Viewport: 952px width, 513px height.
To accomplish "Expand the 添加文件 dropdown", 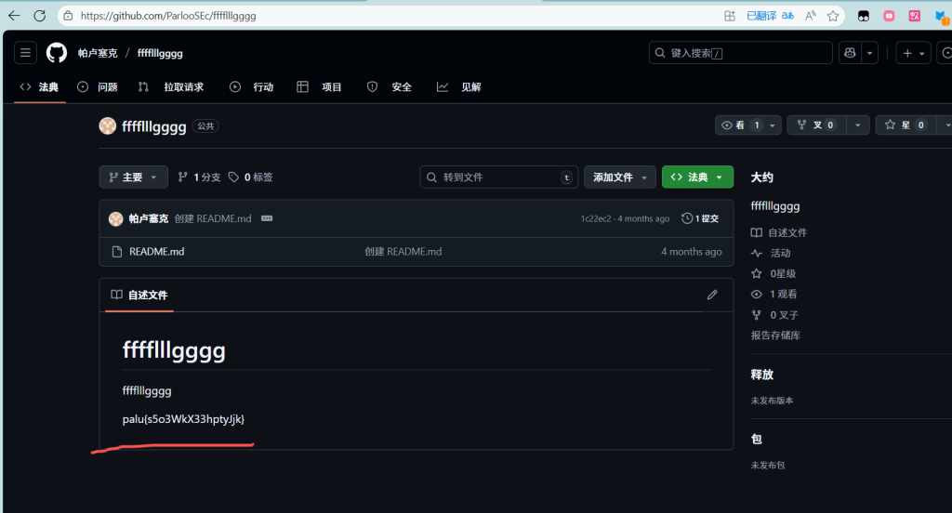I will click(x=619, y=177).
